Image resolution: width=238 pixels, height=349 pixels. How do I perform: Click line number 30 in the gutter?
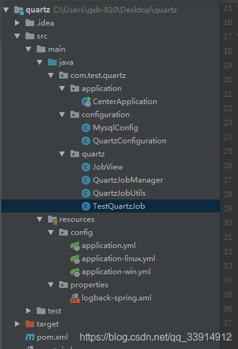click(x=228, y=223)
